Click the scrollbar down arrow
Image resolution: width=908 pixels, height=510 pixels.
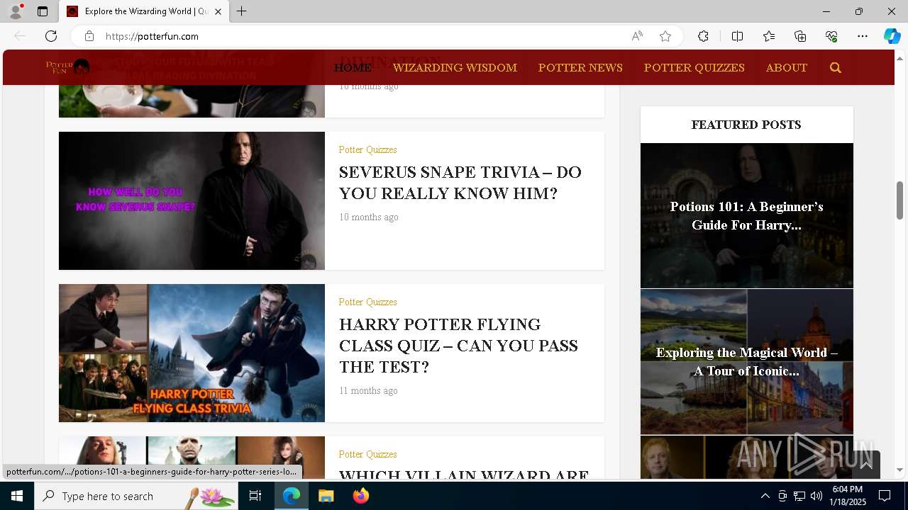[x=899, y=470]
